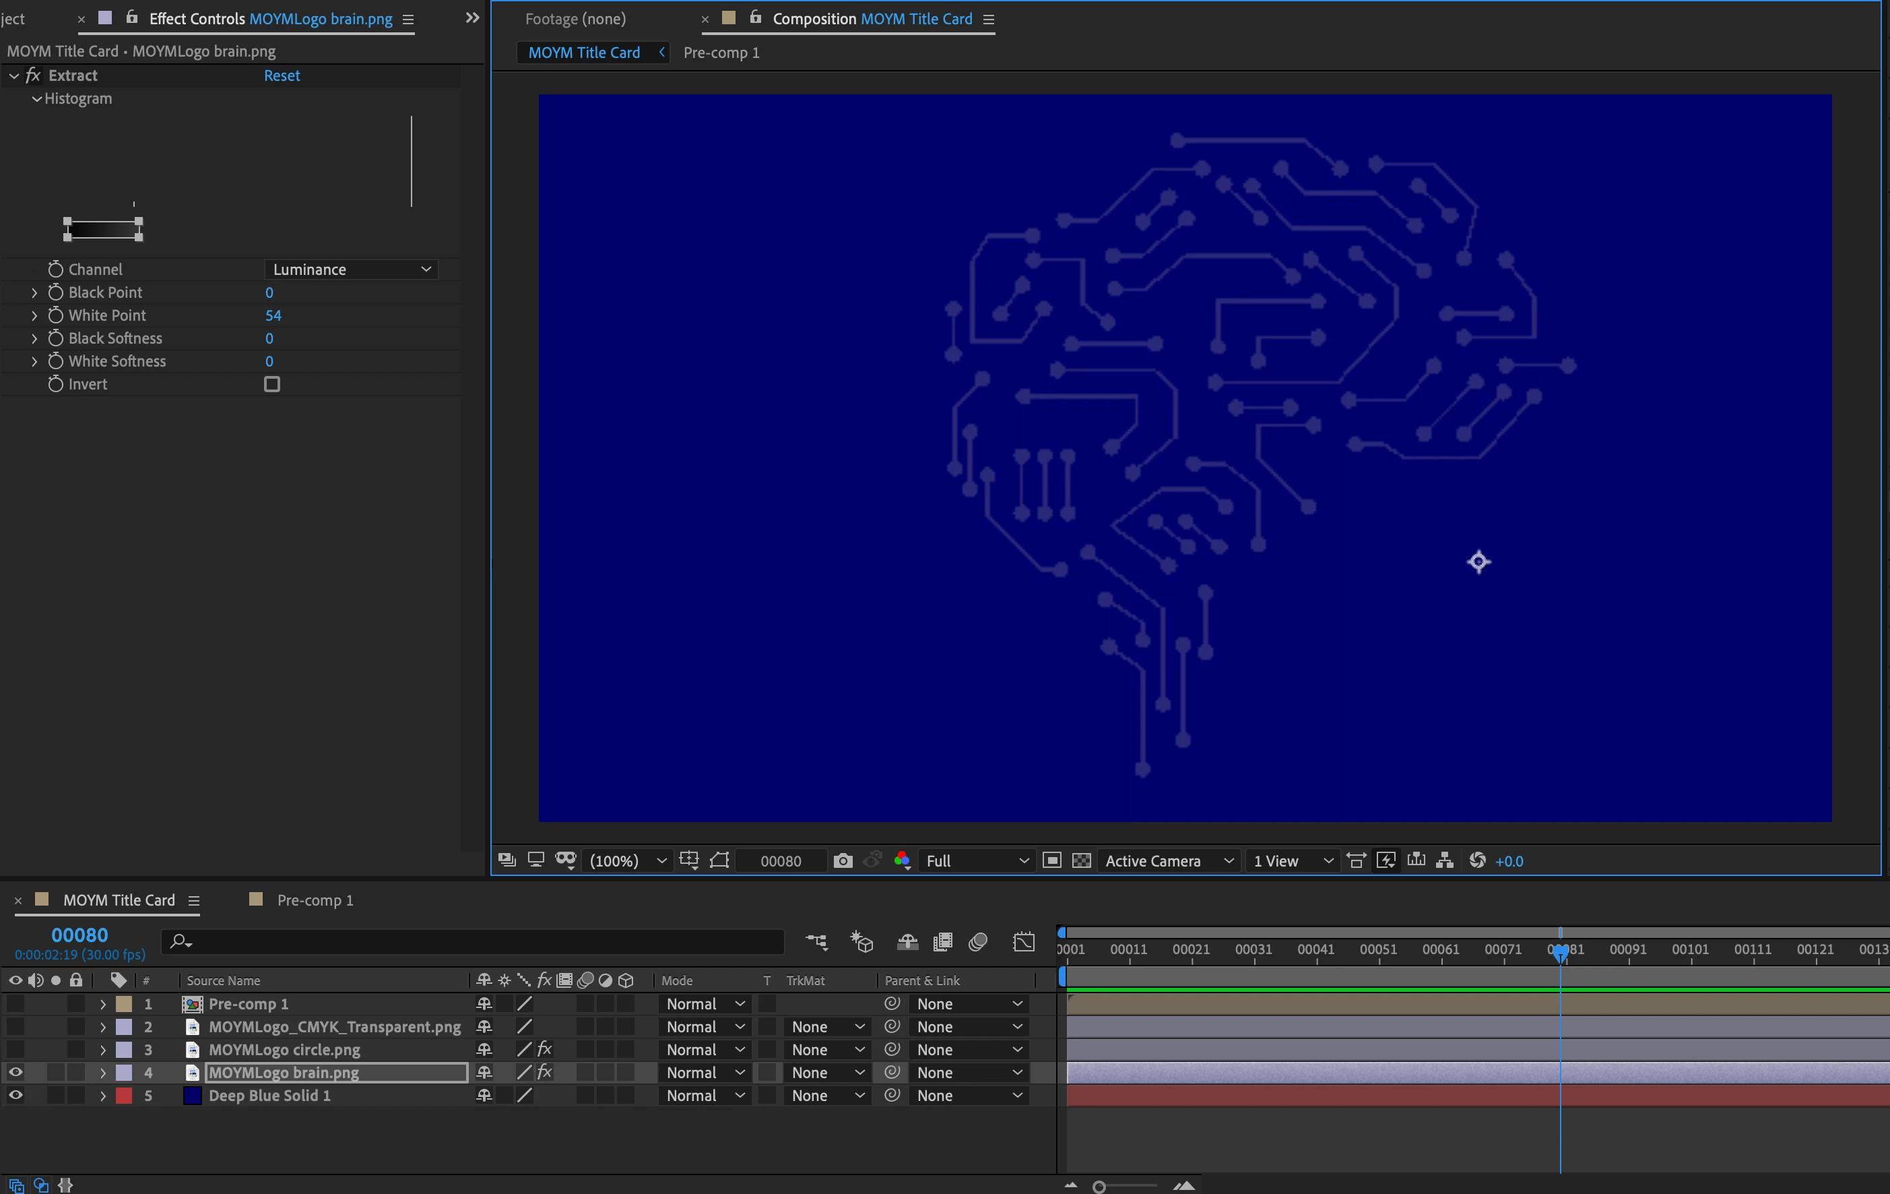The image size is (1890, 1194).
Task: Open the composition flowchart icon
Action: [x=1445, y=860]
